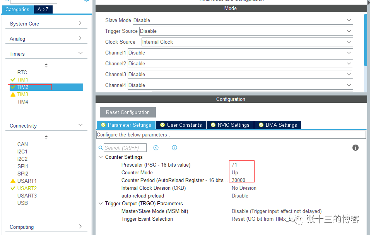Go to previous search result arrow
The width and height of the screenshot is (371, 235).
click(156, 148)
